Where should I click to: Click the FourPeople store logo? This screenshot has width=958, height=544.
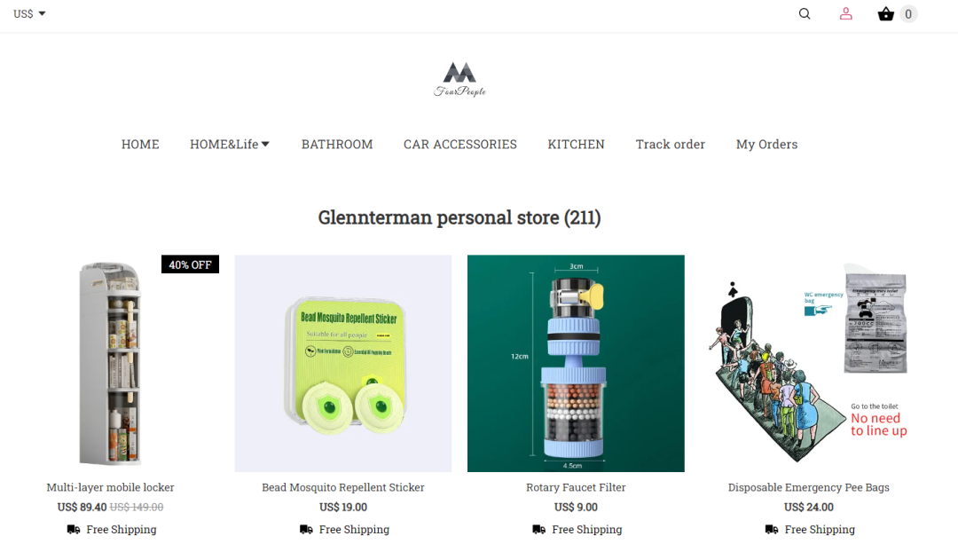459,80
